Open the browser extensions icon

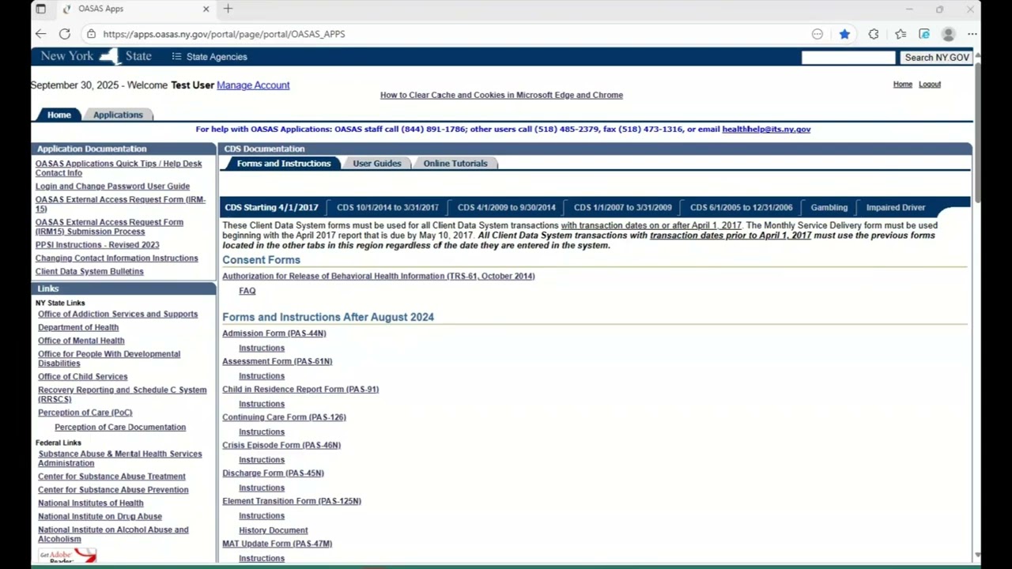873,34
